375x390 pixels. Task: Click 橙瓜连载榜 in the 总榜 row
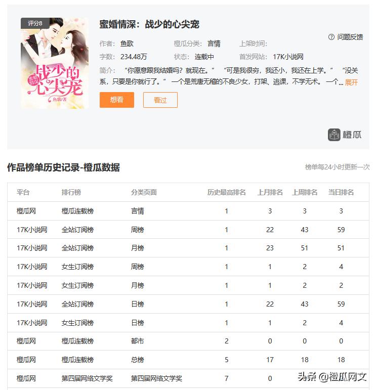[x=77, y=360]
